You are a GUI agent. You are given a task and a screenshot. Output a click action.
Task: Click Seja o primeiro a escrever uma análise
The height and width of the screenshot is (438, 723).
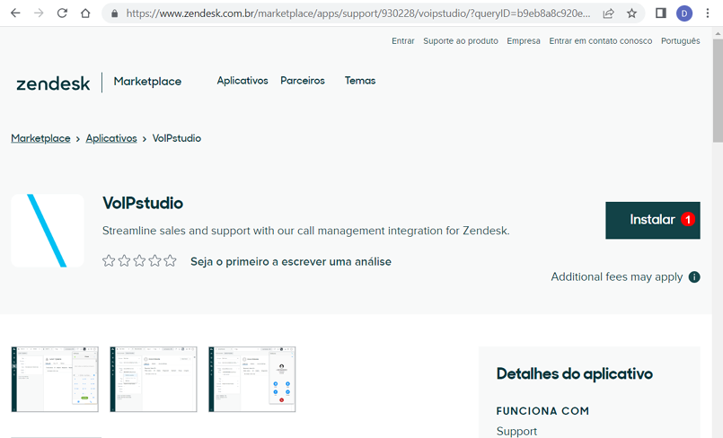[291, 261]
